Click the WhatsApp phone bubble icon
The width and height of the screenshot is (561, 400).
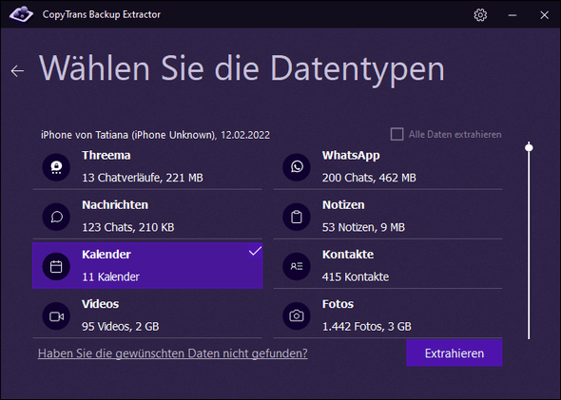(297, 167)
